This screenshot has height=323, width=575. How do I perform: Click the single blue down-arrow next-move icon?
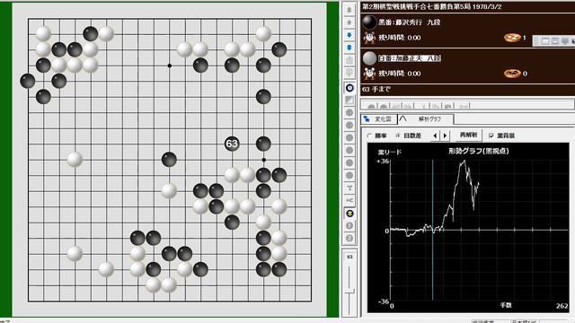click(x=349, y=35)
